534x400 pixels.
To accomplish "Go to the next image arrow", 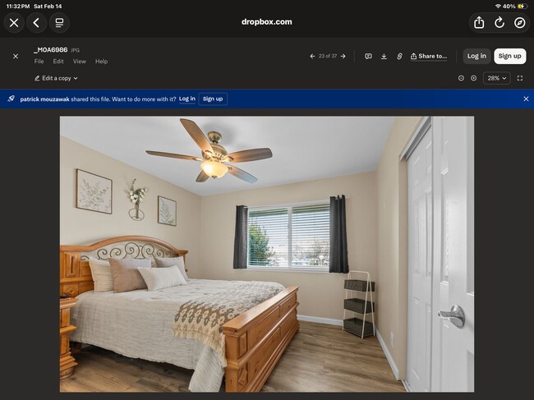I will click(343, 56).
